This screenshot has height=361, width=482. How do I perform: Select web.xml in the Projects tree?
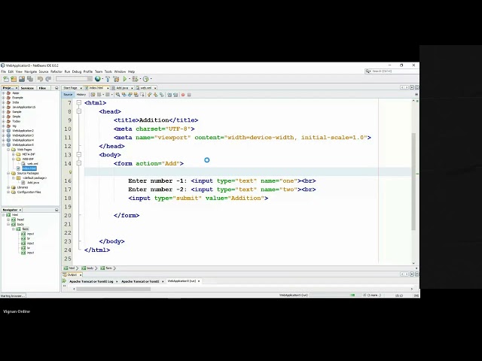(32, 164)
